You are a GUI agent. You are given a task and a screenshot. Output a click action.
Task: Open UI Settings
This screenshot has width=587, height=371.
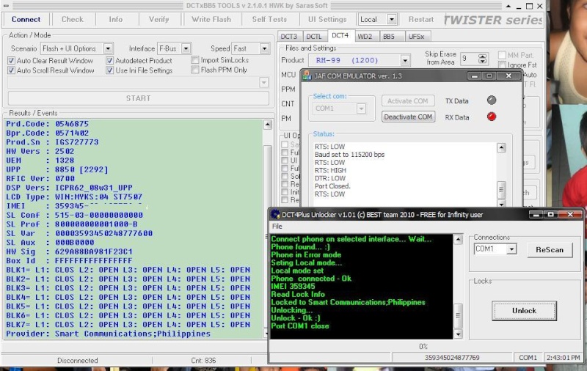coord(327,19)
